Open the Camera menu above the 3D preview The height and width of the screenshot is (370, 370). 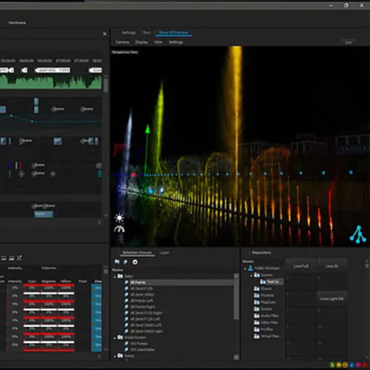click(122, 42)
